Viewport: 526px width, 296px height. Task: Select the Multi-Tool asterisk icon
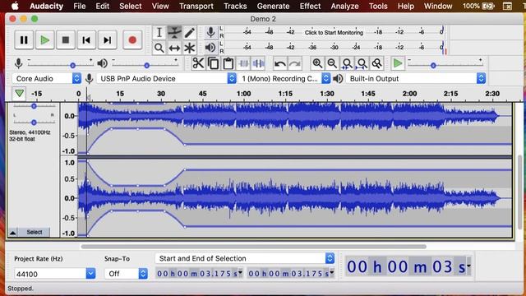190,48
